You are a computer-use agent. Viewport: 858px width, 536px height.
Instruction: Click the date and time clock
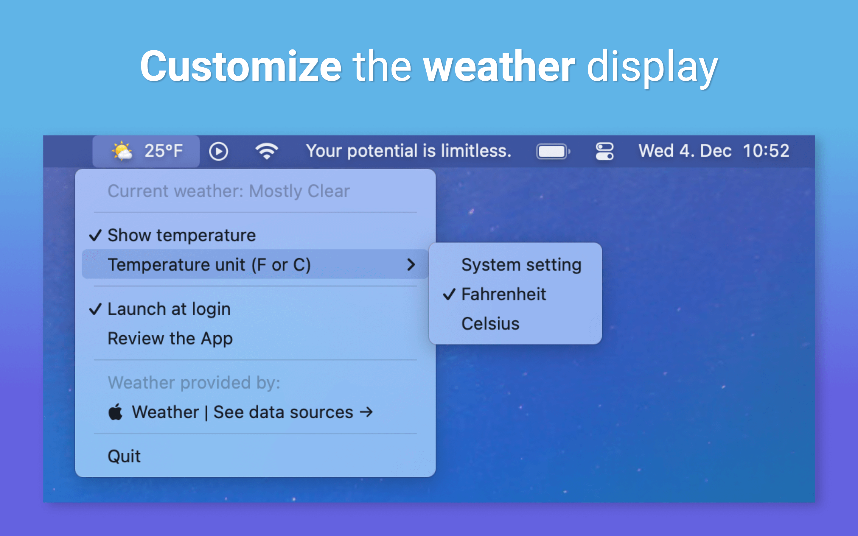tap(713, 151)
